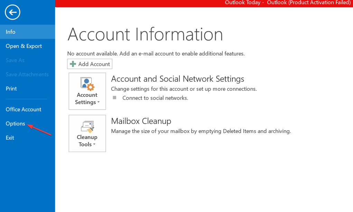The height and width of the screenshot is (212, 353).
Task: Click the Account Information heading
Action: (x=145, y=34)
